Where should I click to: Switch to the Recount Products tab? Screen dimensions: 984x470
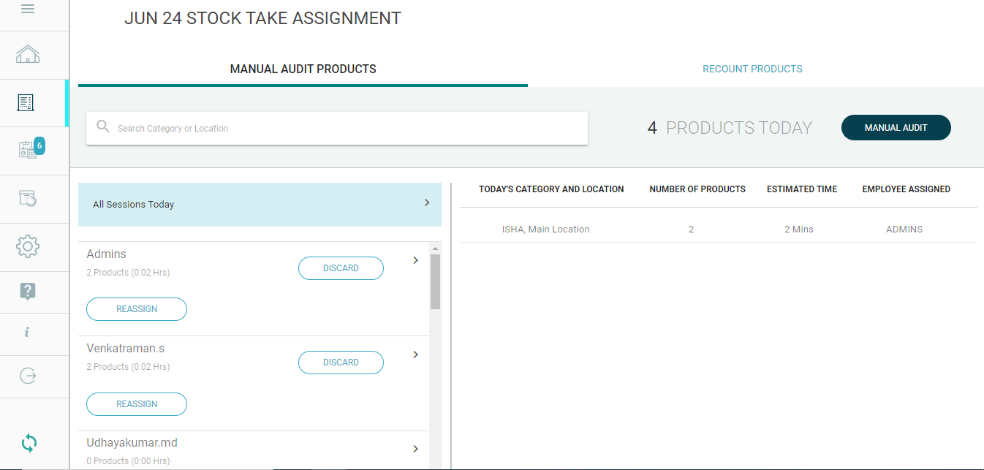point(752,69)
